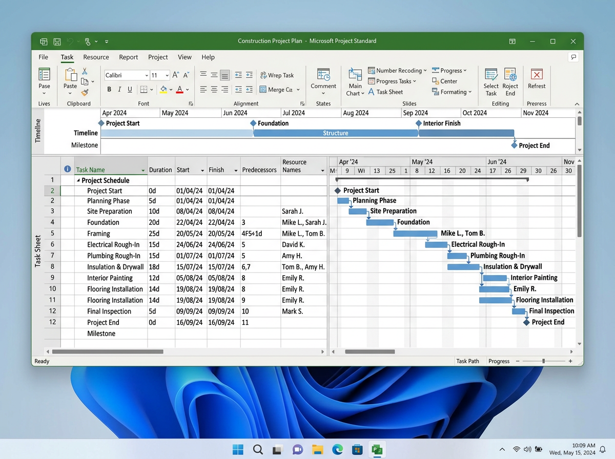The width and height of the screenshot is (615, 459).
Task: Collapse the Project Schedule summary task
Action: (x=78, y=181)
